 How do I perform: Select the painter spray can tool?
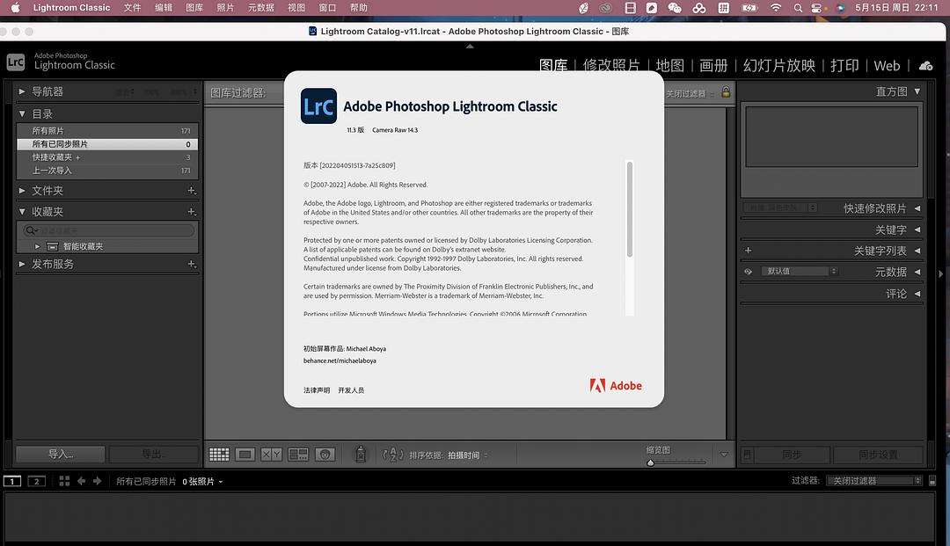361,454
